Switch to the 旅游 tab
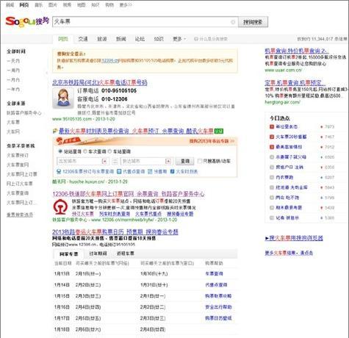The image size is (349, 338). (x=102, y=39)
